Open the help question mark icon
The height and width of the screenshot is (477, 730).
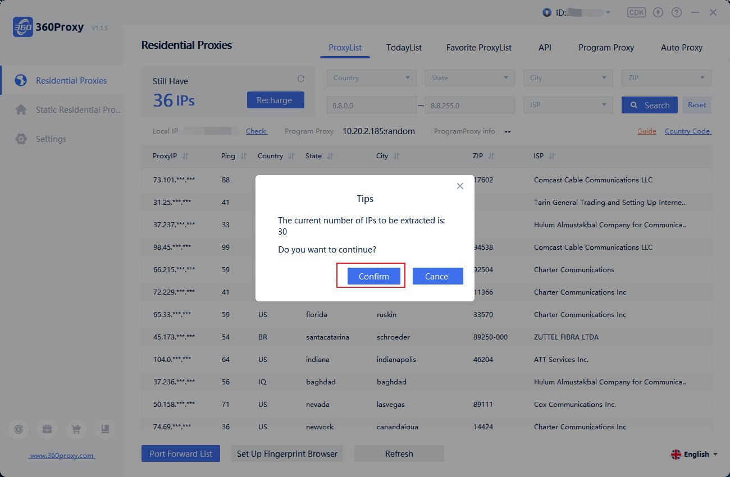point(677,12)
